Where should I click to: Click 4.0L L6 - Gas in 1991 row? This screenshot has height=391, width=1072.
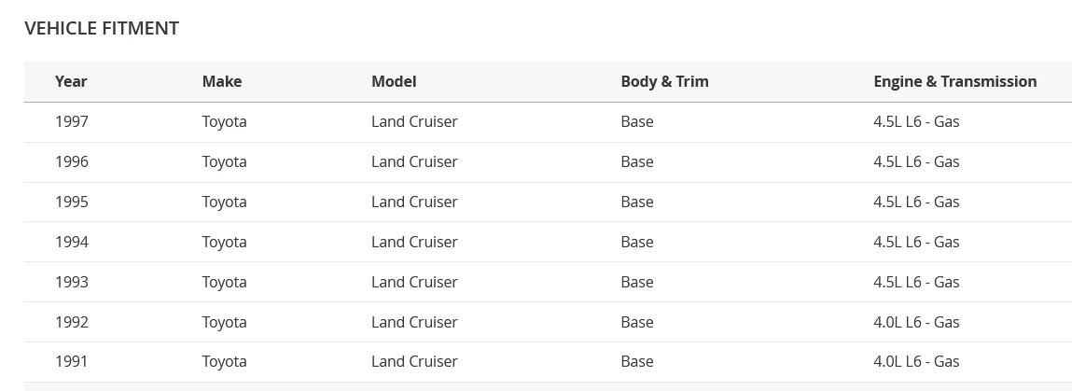pyautogui.click(x=916, y=361)
